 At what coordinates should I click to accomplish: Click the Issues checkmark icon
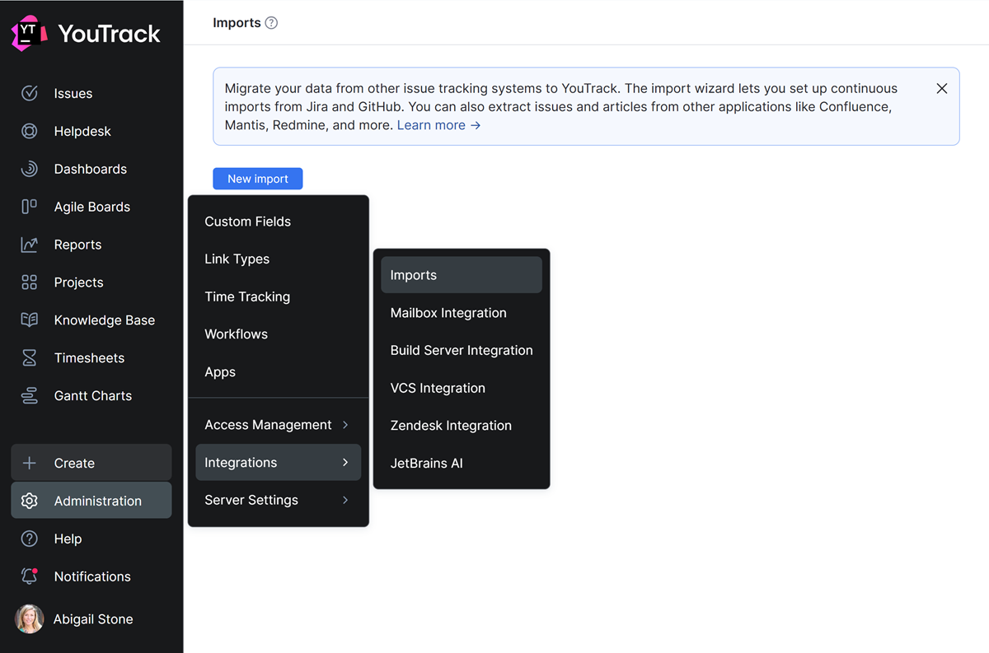coord(30,93)
